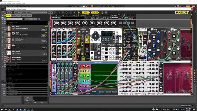Image resolution: width=197 pixels, height=111 pixels.
Task: Redo the last Voltage Modular action
Action: point(59,12)
